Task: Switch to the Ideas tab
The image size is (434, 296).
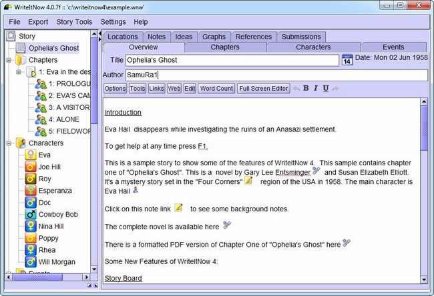Action: 184,37
